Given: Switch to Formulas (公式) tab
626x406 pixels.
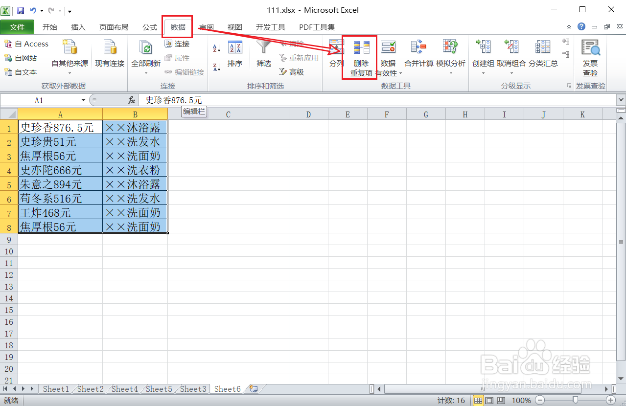Looking at the screenshot, I should (150, 27).
